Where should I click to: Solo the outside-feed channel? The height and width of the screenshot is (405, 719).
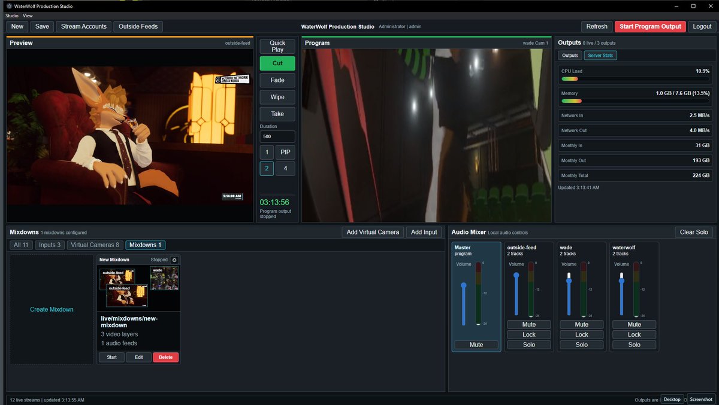(x=529, y=345)
